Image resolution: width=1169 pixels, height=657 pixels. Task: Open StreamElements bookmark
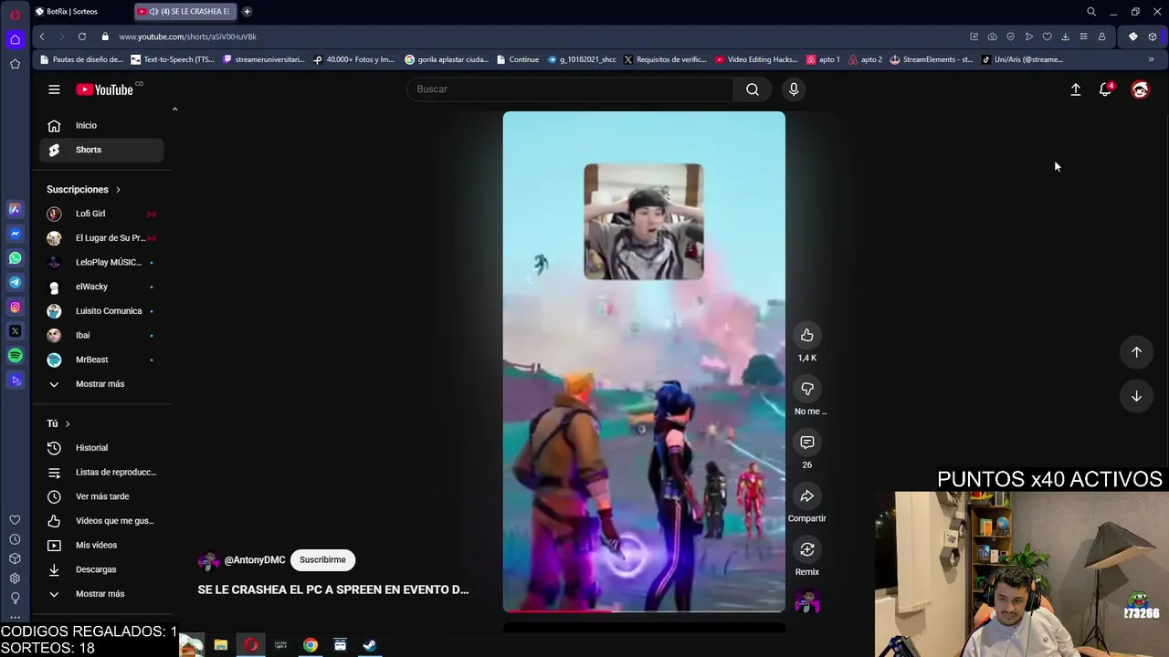[931, 59]
